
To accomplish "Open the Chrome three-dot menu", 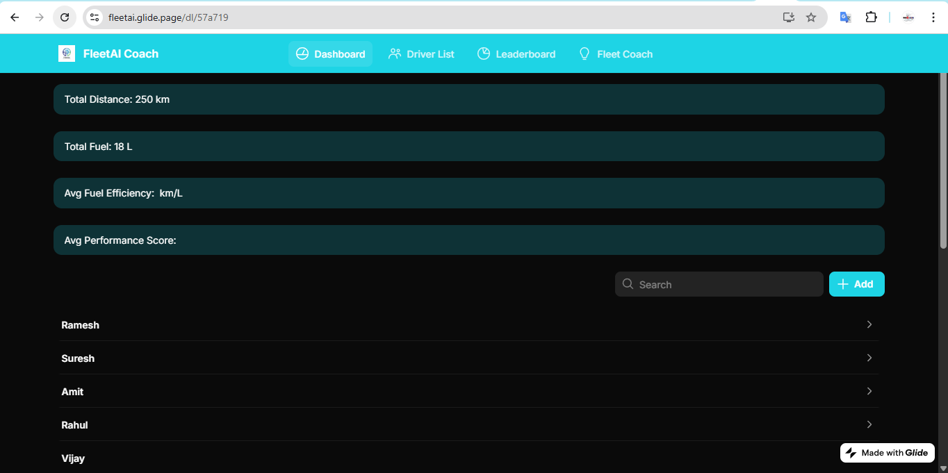I will click(x=933, y=17).
